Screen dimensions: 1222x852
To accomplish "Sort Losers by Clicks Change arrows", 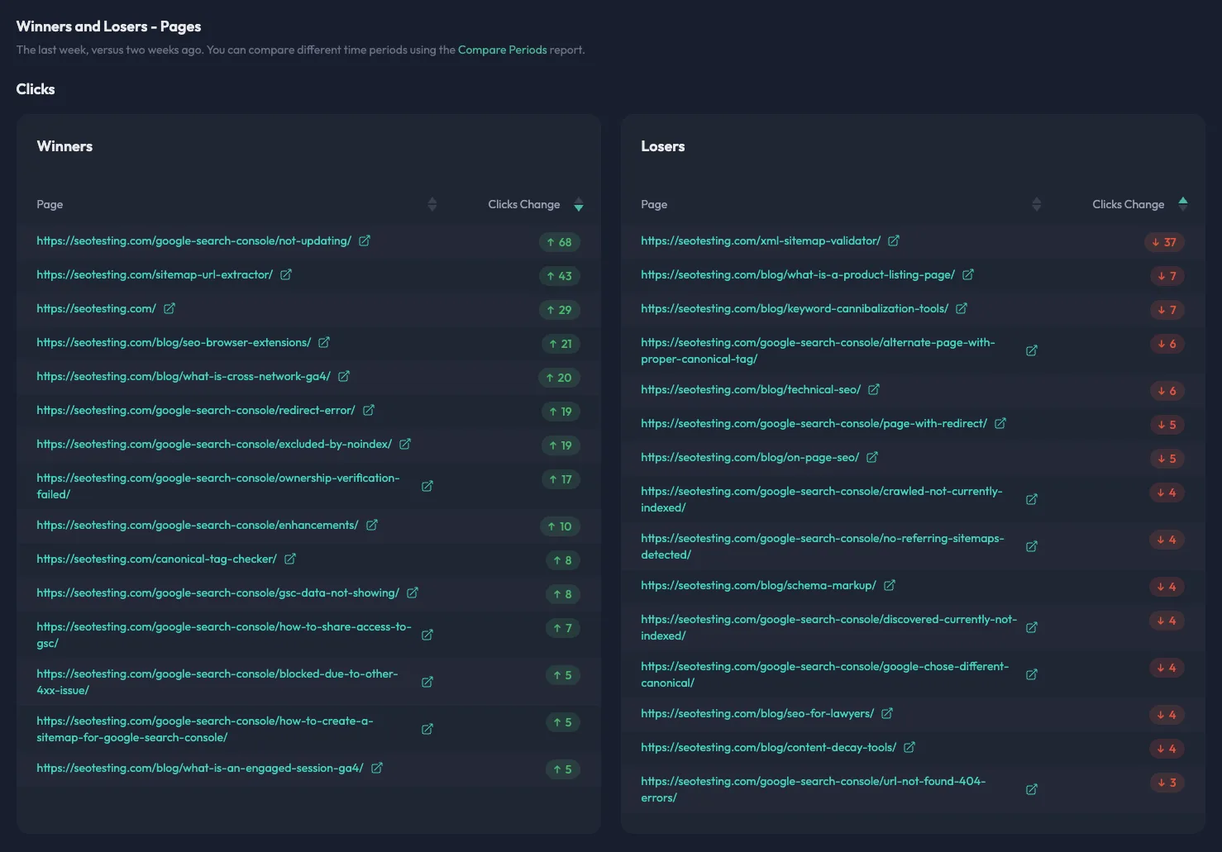I will point(1182,204).
